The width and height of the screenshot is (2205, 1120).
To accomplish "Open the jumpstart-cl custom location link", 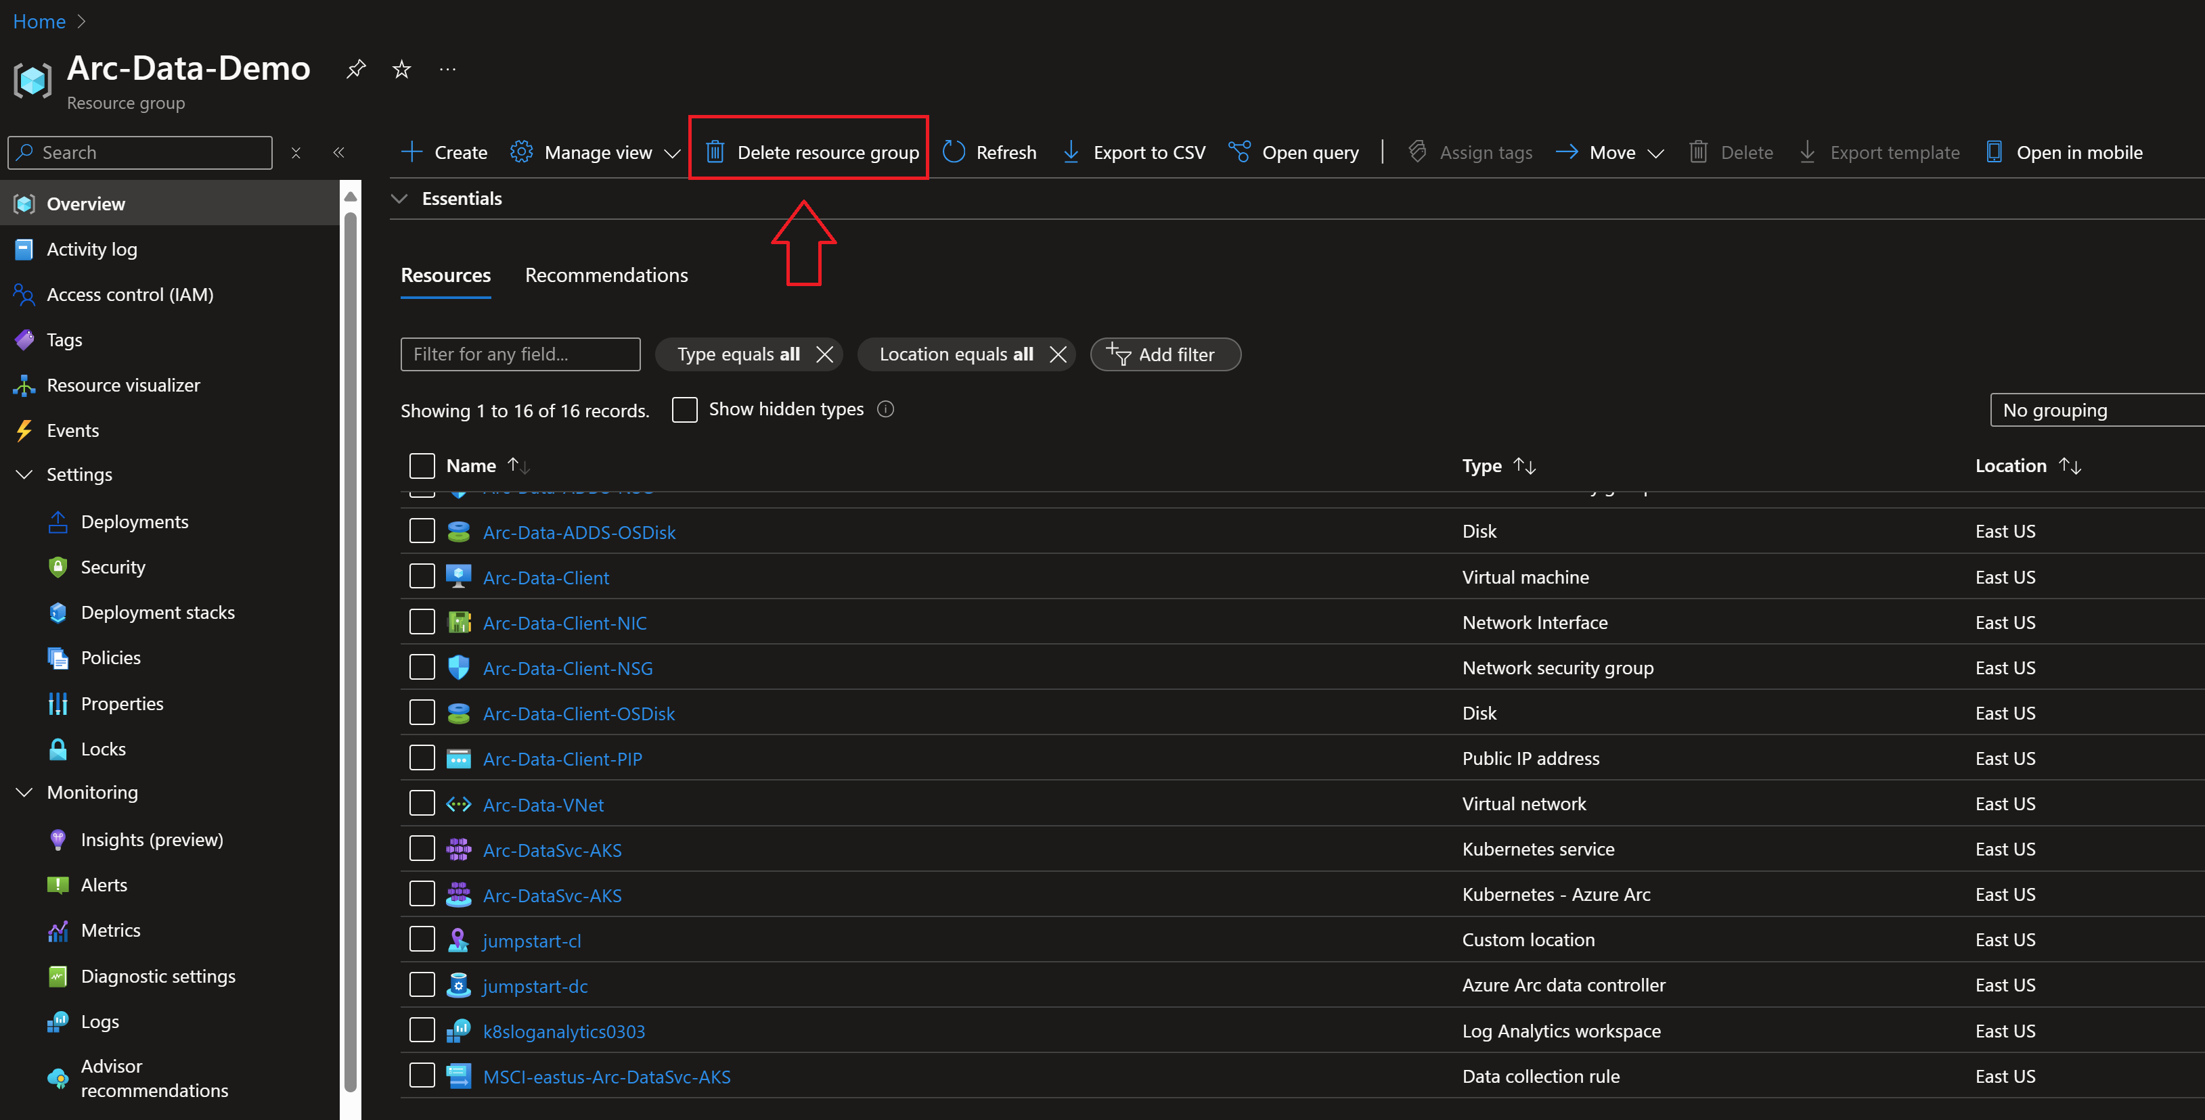I will tap(531, 940).
